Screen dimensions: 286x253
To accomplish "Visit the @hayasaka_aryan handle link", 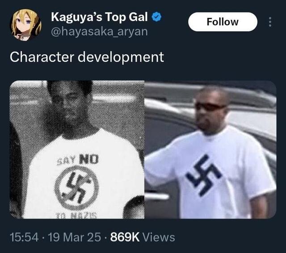I will tap(99, 32).
